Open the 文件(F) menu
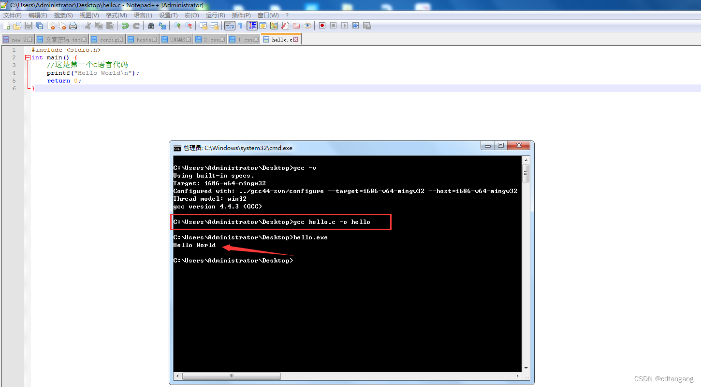 (13, 15)
